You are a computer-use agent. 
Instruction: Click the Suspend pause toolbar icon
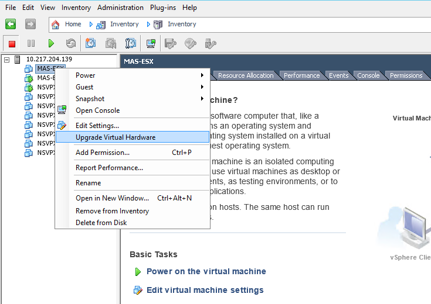pyautogui.click(x=31, y=43)
